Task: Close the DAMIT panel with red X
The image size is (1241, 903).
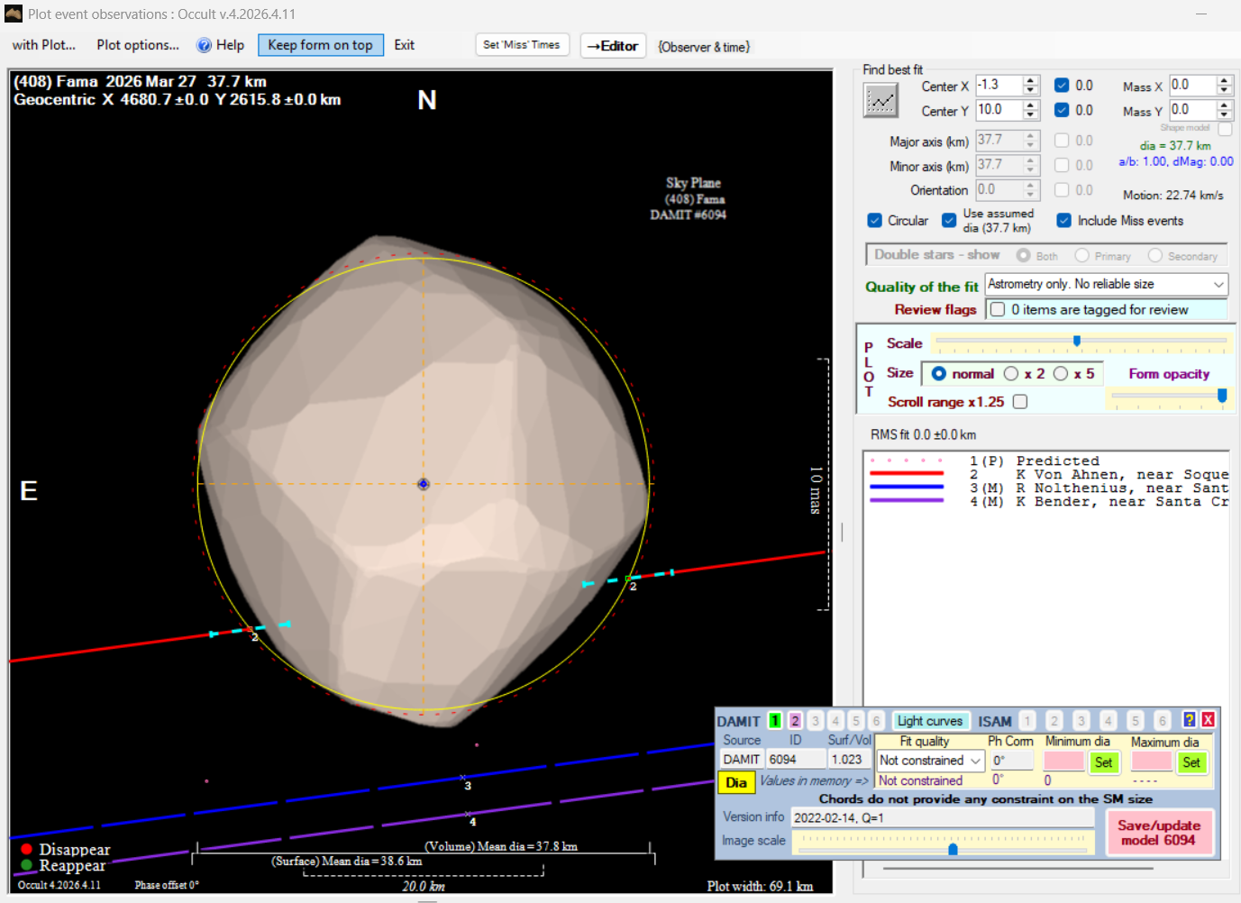Action: (1208, 719)
